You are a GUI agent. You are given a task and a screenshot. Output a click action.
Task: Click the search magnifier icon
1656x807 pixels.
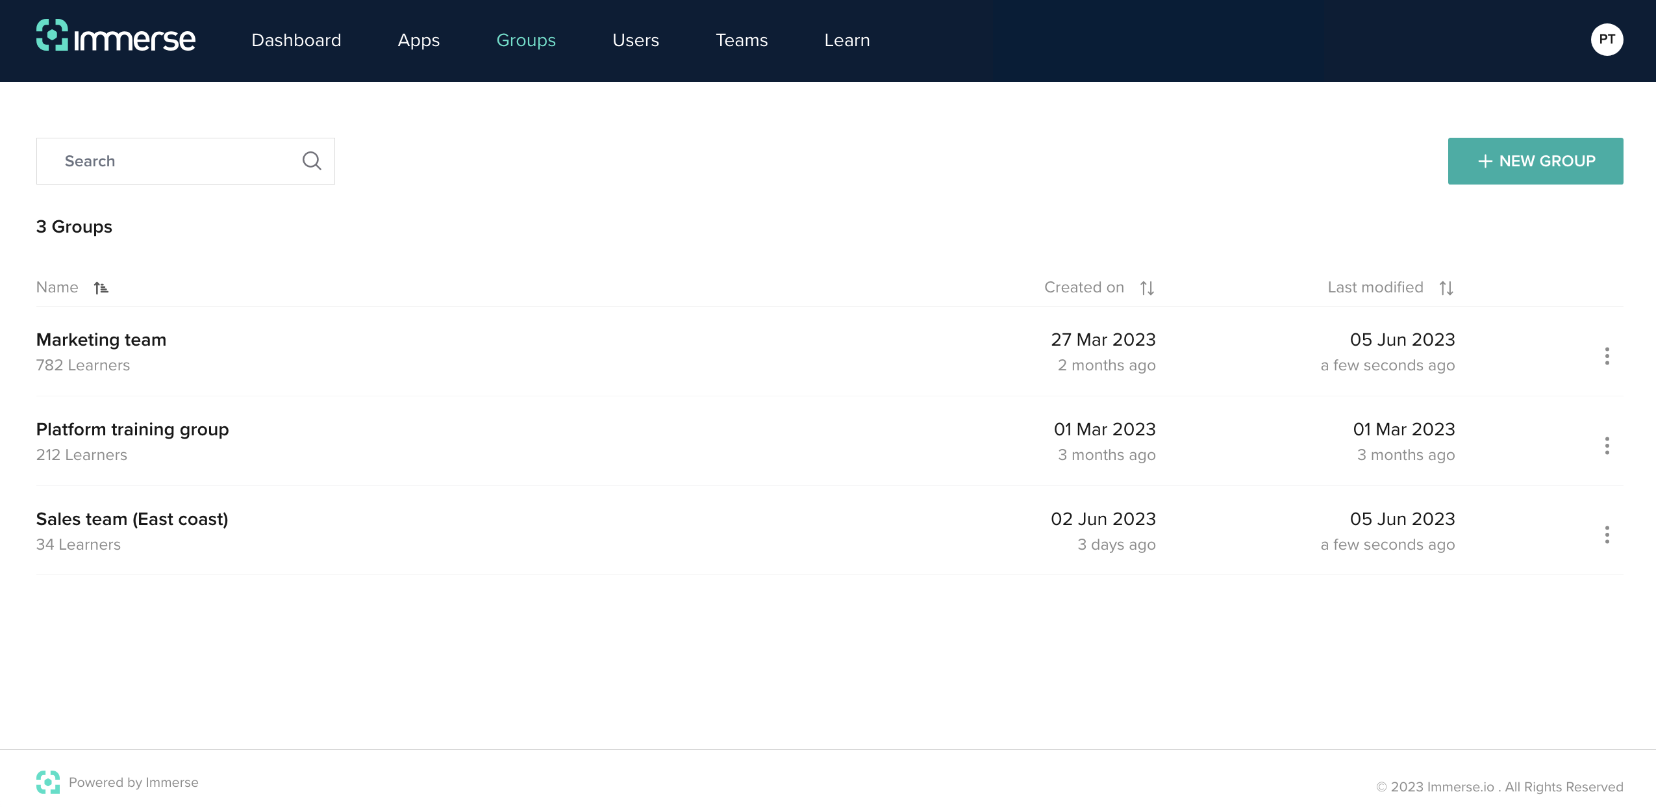pos(312,160)
